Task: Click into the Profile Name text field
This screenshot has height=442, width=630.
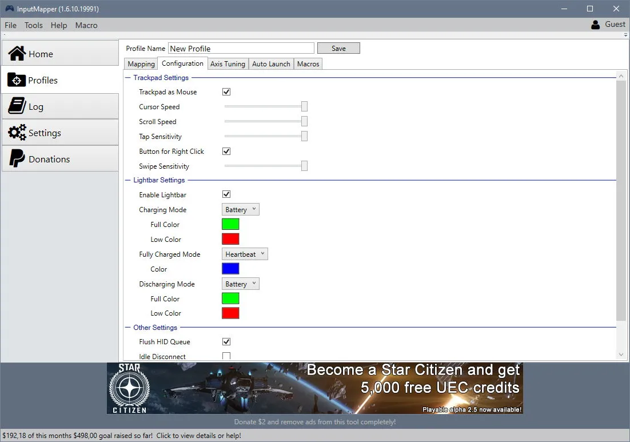Action: tap(241, 48)
